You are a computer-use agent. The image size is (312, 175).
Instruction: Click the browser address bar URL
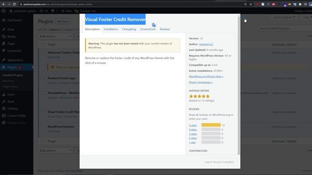pos(58,4)
